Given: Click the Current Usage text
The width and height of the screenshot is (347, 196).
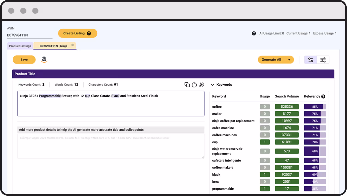Looking at the screenshot, I should [298, 33].
